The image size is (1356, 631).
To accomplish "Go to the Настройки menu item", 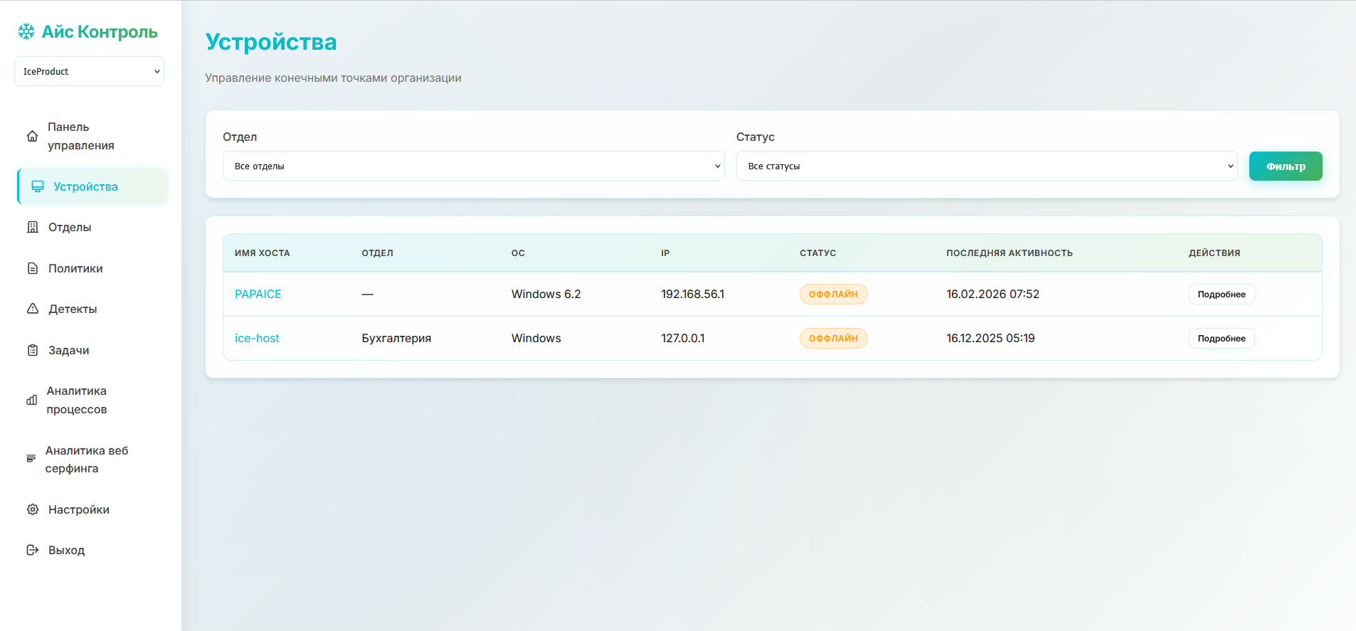I will tap(78, 509).
